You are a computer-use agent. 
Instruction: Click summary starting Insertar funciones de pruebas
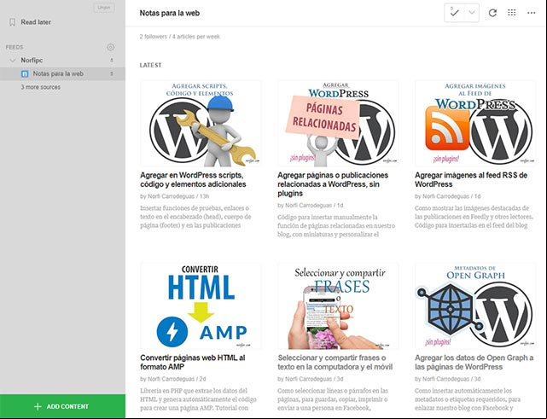click(195, 217)
